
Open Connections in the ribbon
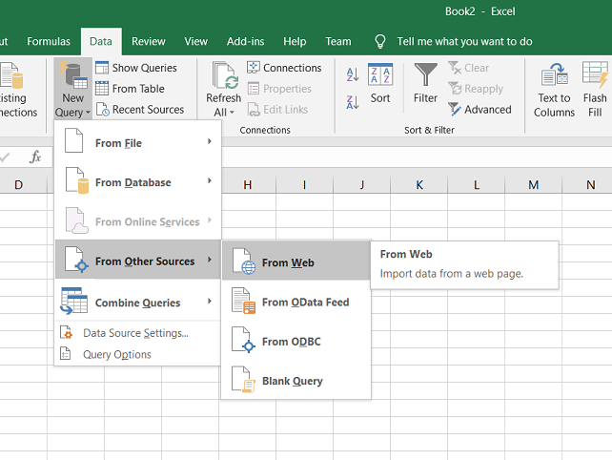click(284, 68)
